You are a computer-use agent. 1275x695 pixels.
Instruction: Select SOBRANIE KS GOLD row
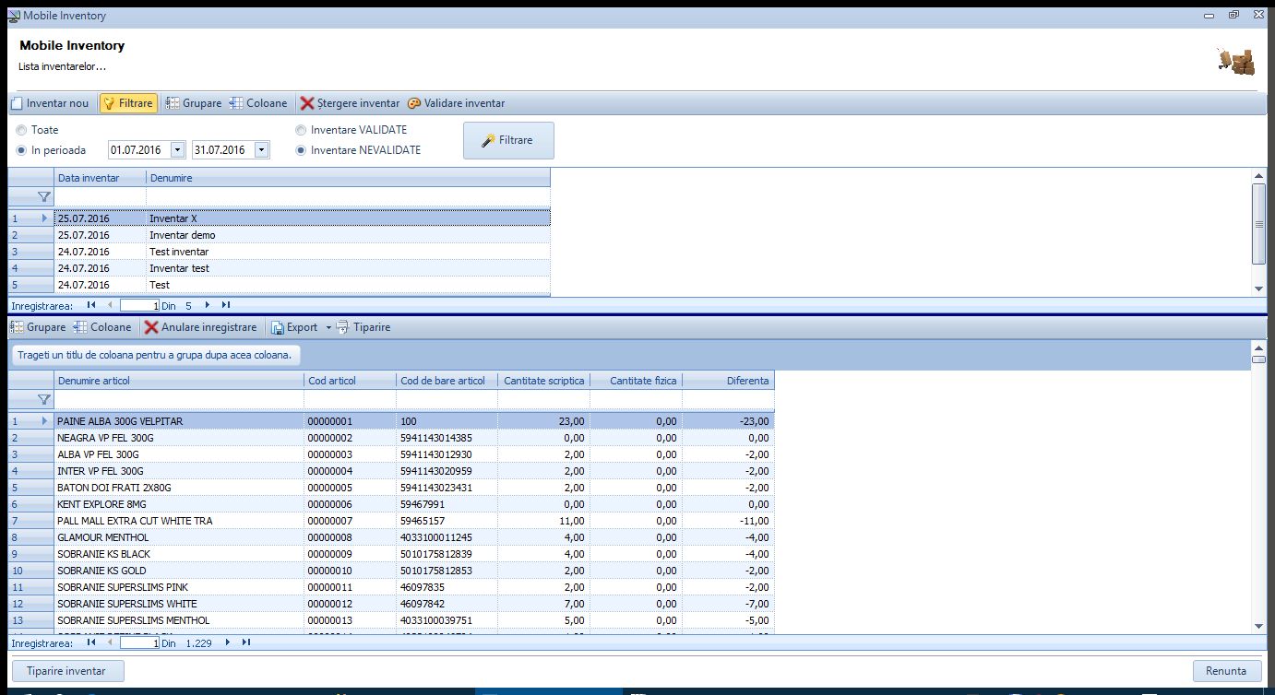click(391, 571)
